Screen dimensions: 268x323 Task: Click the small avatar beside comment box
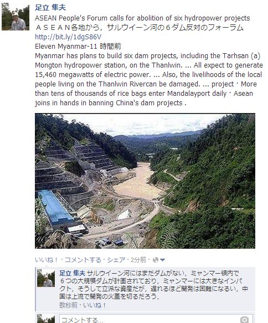click(x=46, y=319)
